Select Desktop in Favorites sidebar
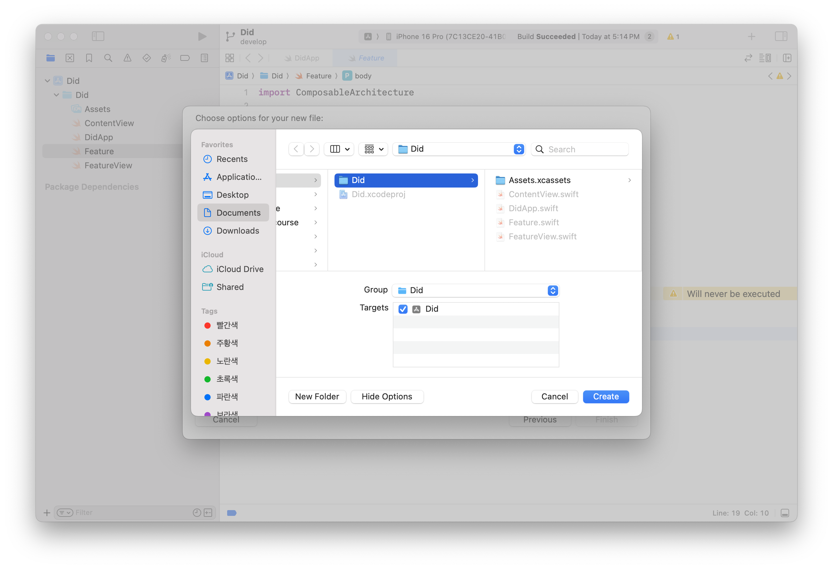The height and width of the screenshot is (569, 833). point(233,195)
